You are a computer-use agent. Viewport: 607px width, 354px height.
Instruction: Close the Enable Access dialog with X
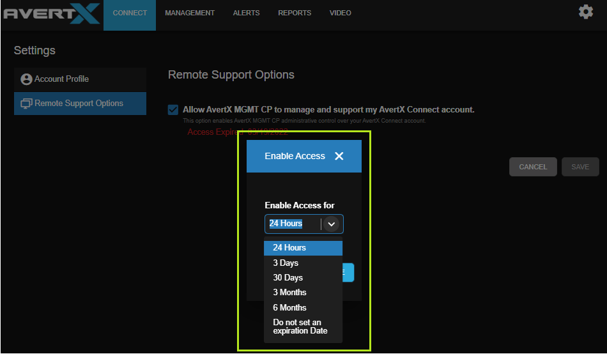click(339, 156)
